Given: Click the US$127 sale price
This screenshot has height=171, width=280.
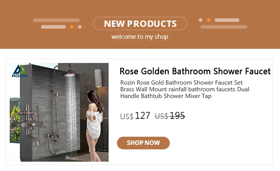Looking at the screenshot, I should 135,116.
